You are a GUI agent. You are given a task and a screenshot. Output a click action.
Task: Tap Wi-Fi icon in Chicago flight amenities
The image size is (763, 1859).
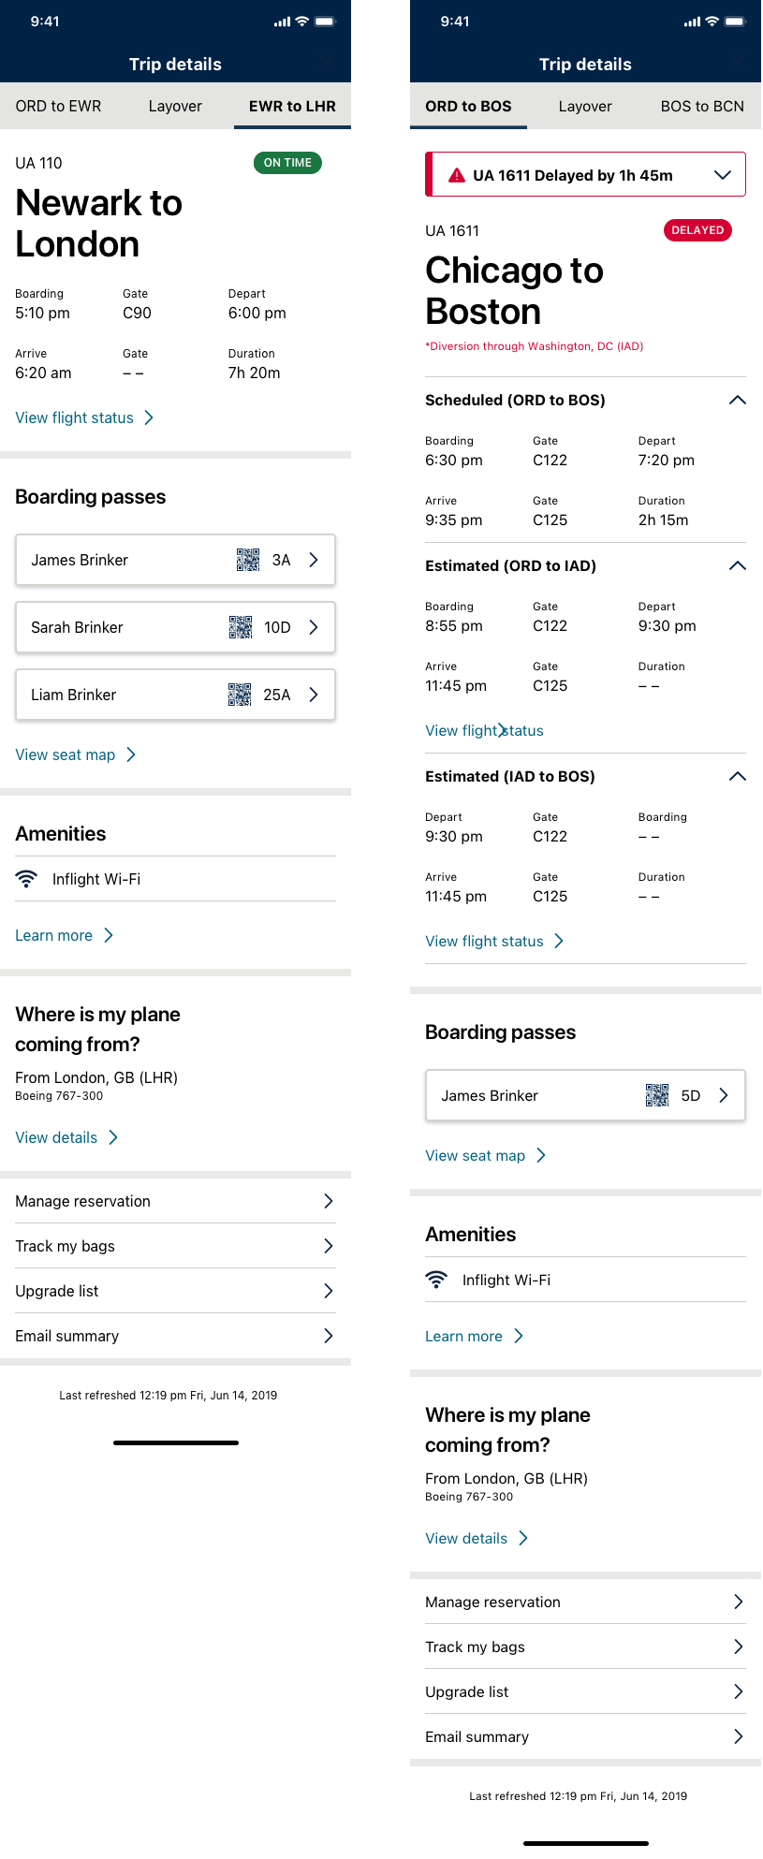[x=436, y=1280]
